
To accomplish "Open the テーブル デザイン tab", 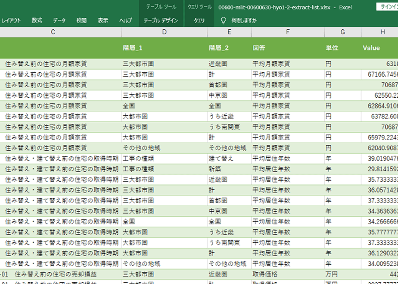I will (161, 21).
